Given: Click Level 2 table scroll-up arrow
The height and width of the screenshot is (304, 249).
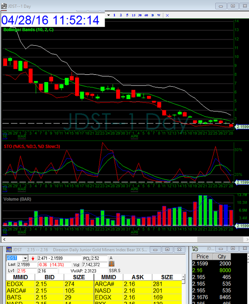Looking at the screenshot, I should click(183, 277).
